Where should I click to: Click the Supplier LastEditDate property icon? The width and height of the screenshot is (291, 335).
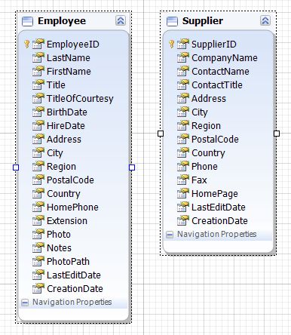(183, 207)
